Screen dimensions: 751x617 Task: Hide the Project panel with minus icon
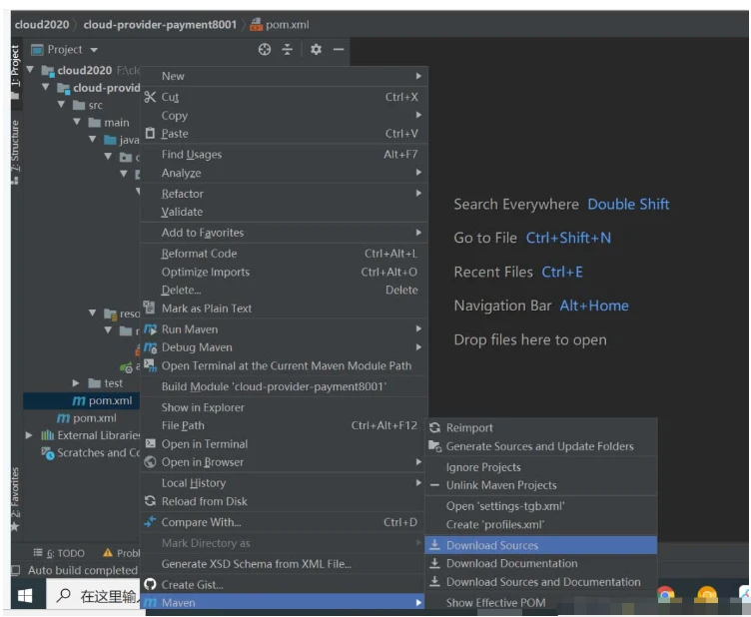pos(339,50)
